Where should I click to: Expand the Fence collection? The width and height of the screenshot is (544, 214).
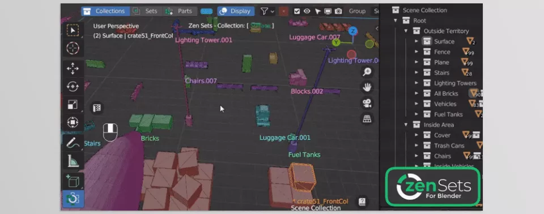[416, 52]
